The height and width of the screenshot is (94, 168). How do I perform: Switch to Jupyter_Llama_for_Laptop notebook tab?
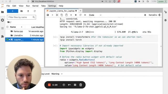pyautogui.click(x=62, y=11)
